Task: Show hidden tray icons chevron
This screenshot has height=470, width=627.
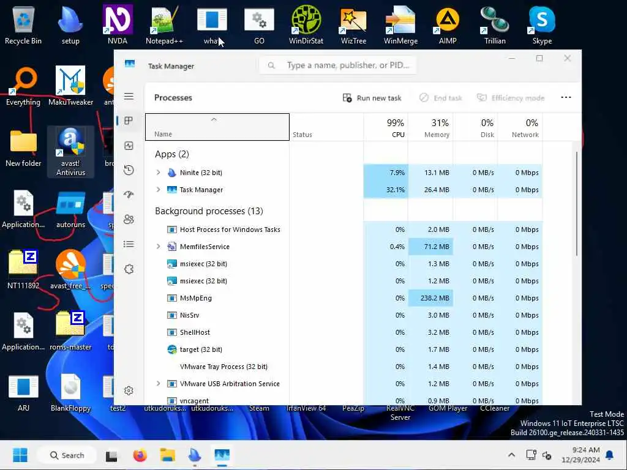Action: coord(511,455)
